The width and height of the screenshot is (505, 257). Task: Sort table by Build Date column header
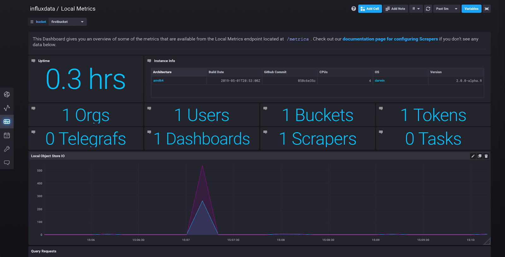[235, 72]
